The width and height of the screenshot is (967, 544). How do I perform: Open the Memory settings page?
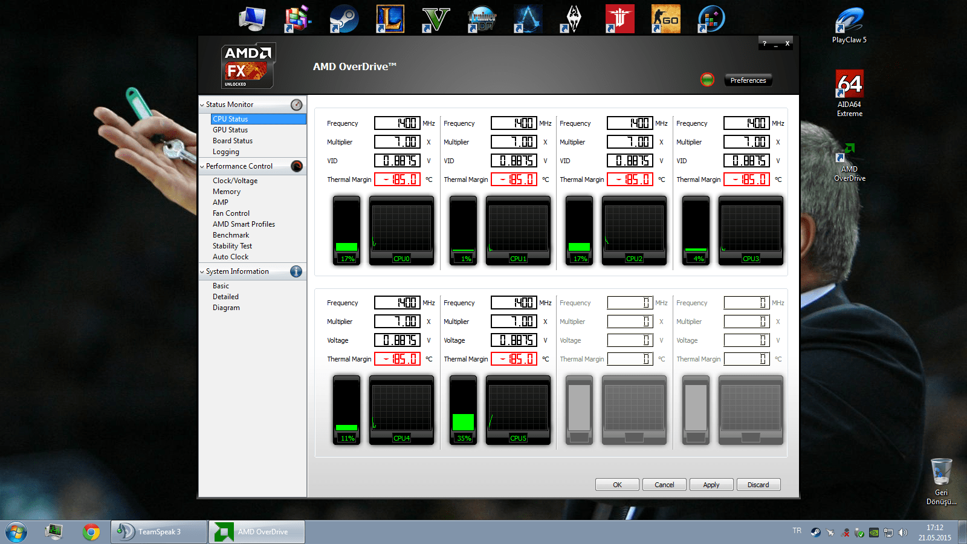(227, 192)
